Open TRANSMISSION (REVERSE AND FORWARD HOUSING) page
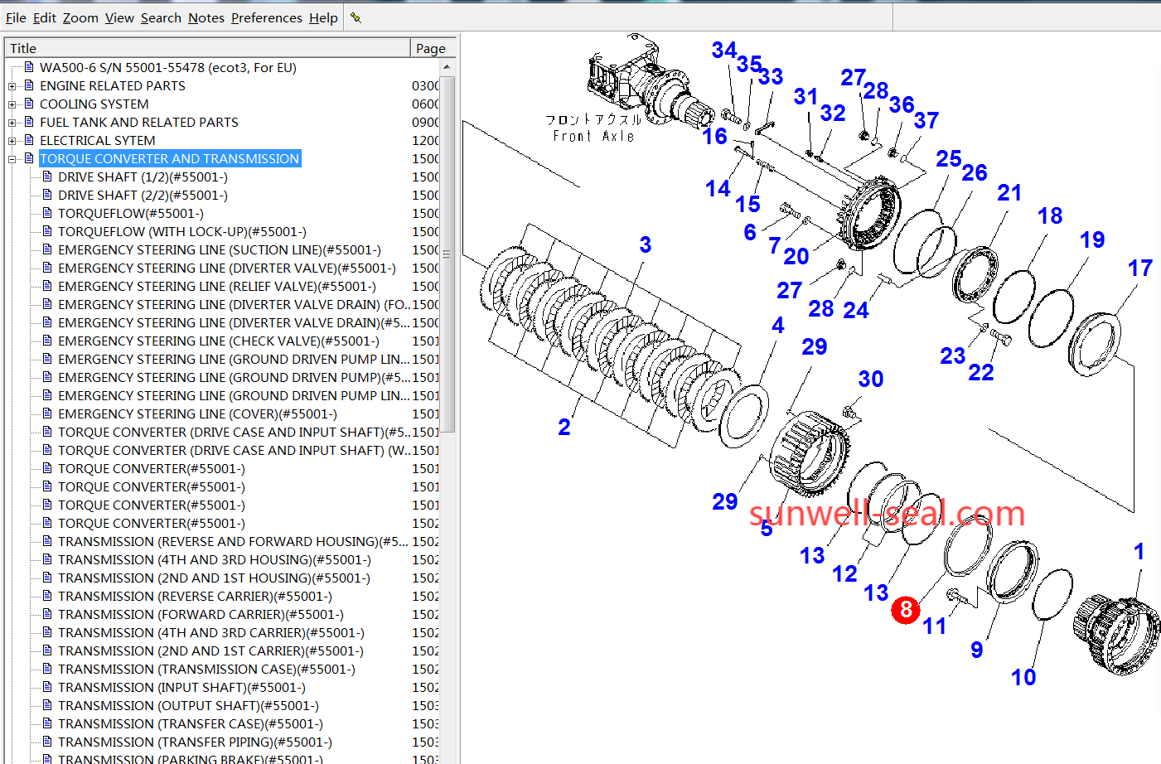This screenshot has width=1161, height=764. 233,541
